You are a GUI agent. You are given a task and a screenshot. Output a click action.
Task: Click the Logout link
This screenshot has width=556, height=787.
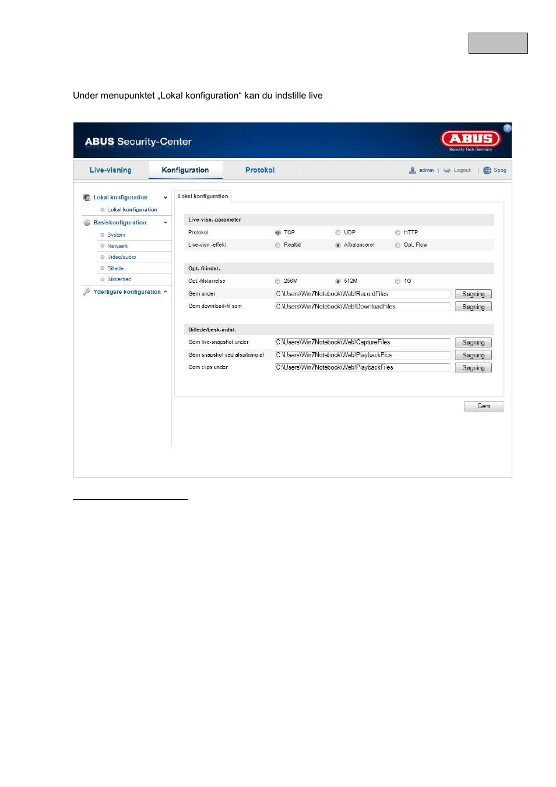[462, 170]
